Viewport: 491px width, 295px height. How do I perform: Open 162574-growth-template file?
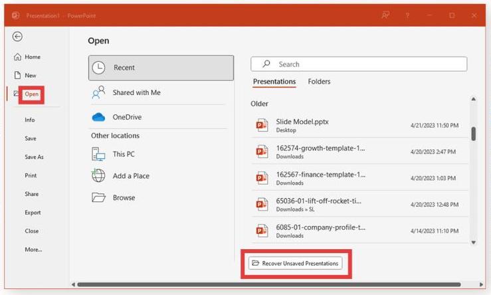[x=359, y=151]
